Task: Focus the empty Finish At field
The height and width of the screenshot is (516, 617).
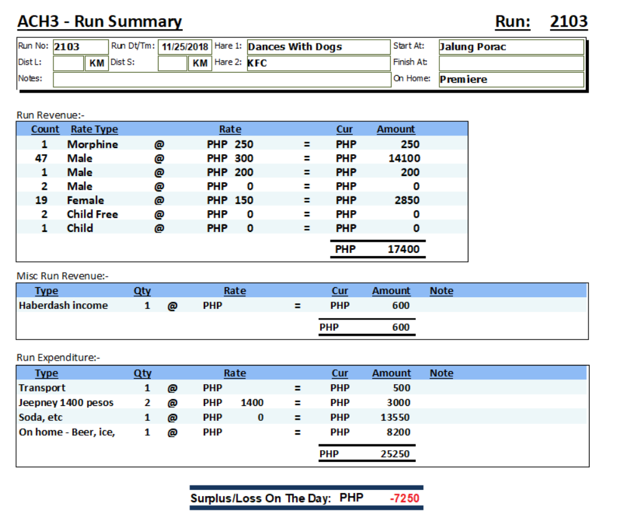Action: coord(511,63)
